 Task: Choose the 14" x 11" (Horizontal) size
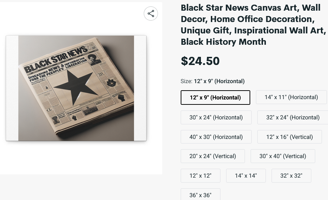click(291, 97)
